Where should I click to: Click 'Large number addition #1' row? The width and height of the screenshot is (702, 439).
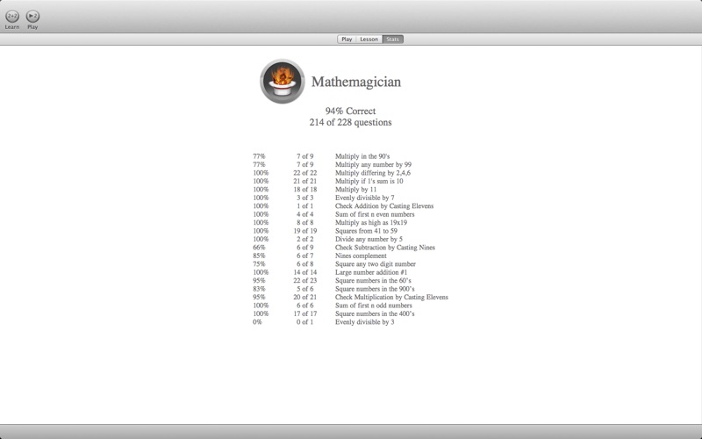[x=371, y=272]
